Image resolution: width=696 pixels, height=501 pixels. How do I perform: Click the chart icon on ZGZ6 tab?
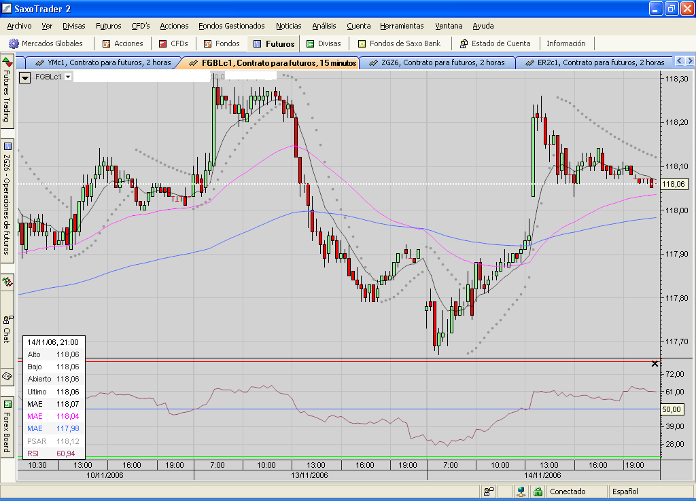373,63
